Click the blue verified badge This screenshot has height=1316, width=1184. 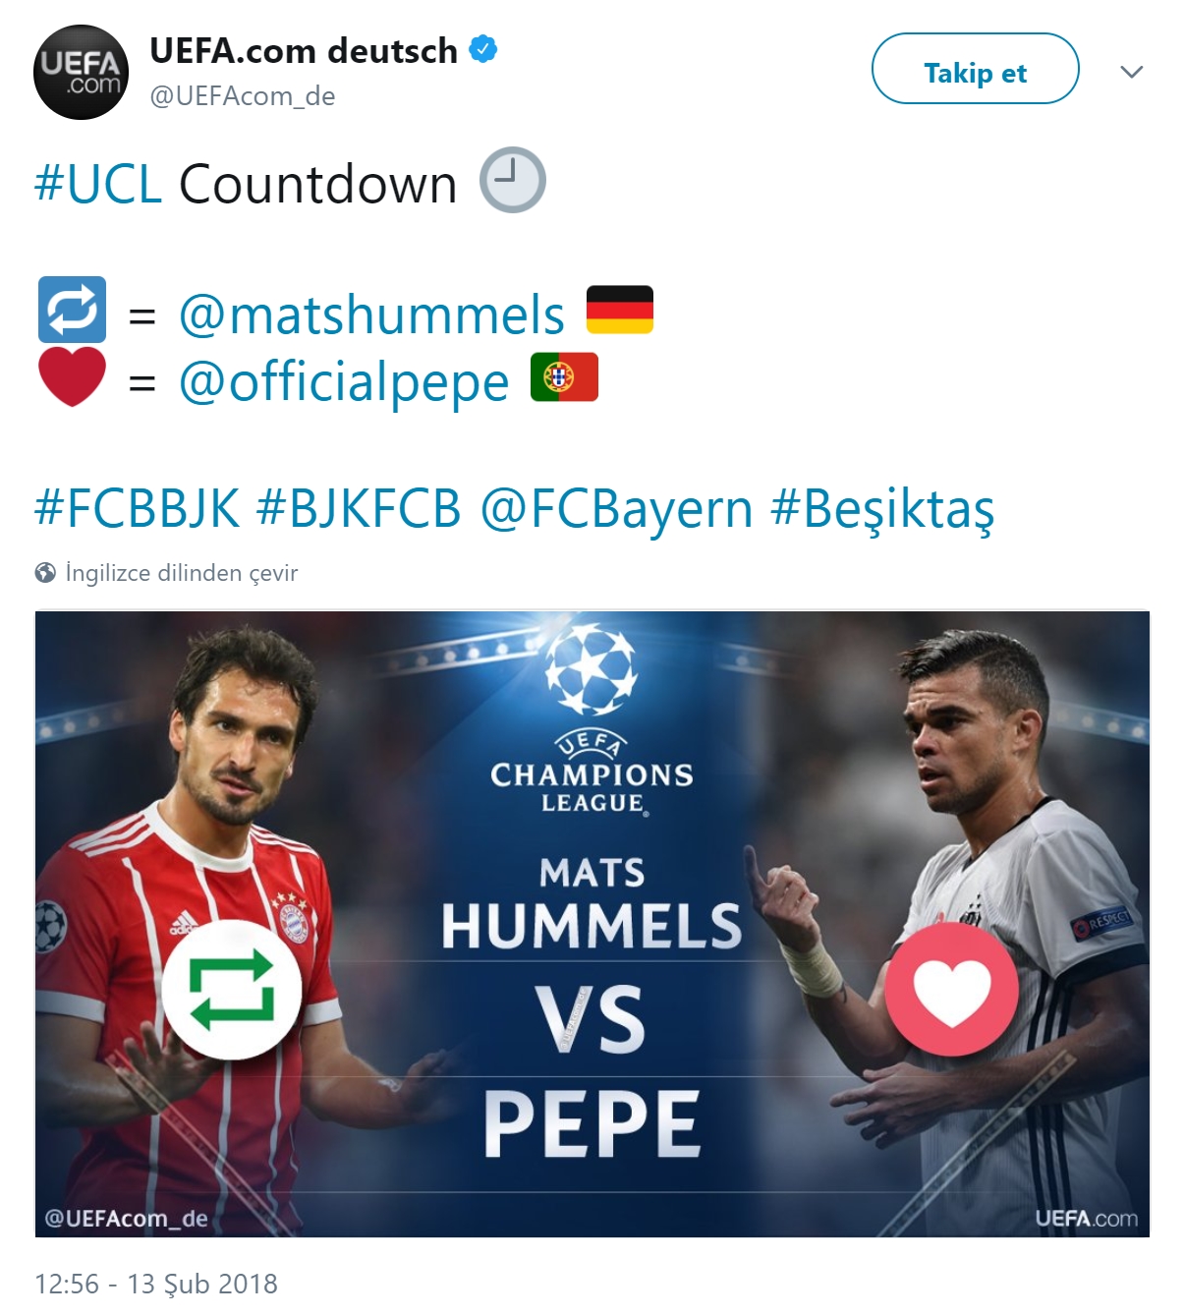pos(483,49)
